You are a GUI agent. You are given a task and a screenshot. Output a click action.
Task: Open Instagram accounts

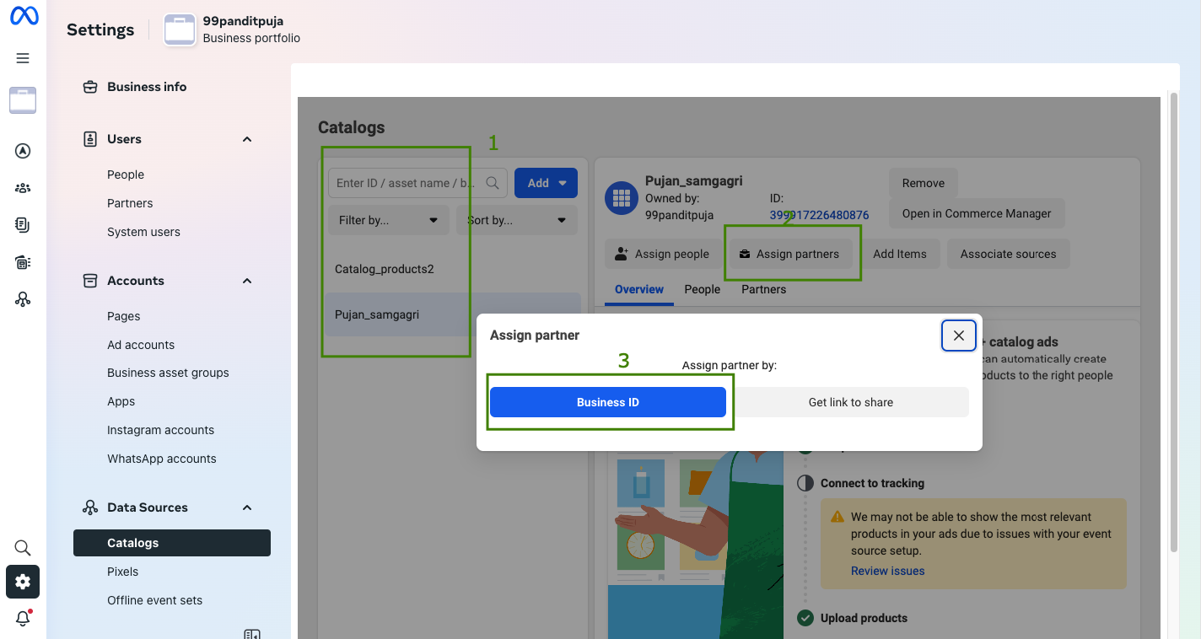pyautogui.click(x=160, y=430)
